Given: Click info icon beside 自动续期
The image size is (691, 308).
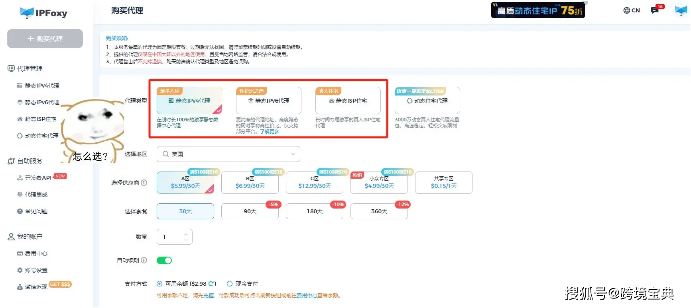Looking at the screenshot, I should 144,260.
